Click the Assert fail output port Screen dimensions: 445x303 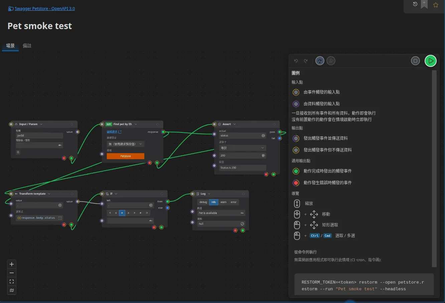coord(280,138)
